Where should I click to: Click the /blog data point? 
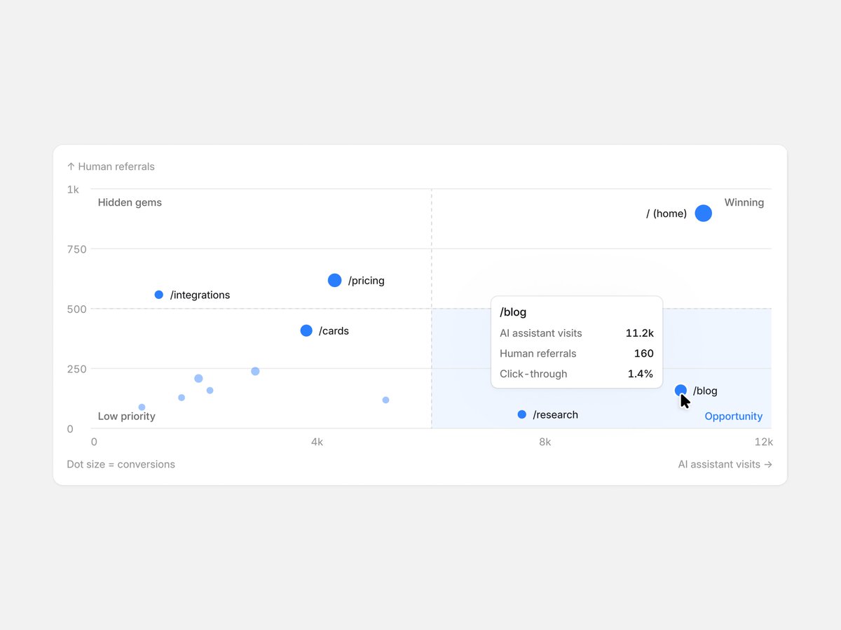click(681, 391)
